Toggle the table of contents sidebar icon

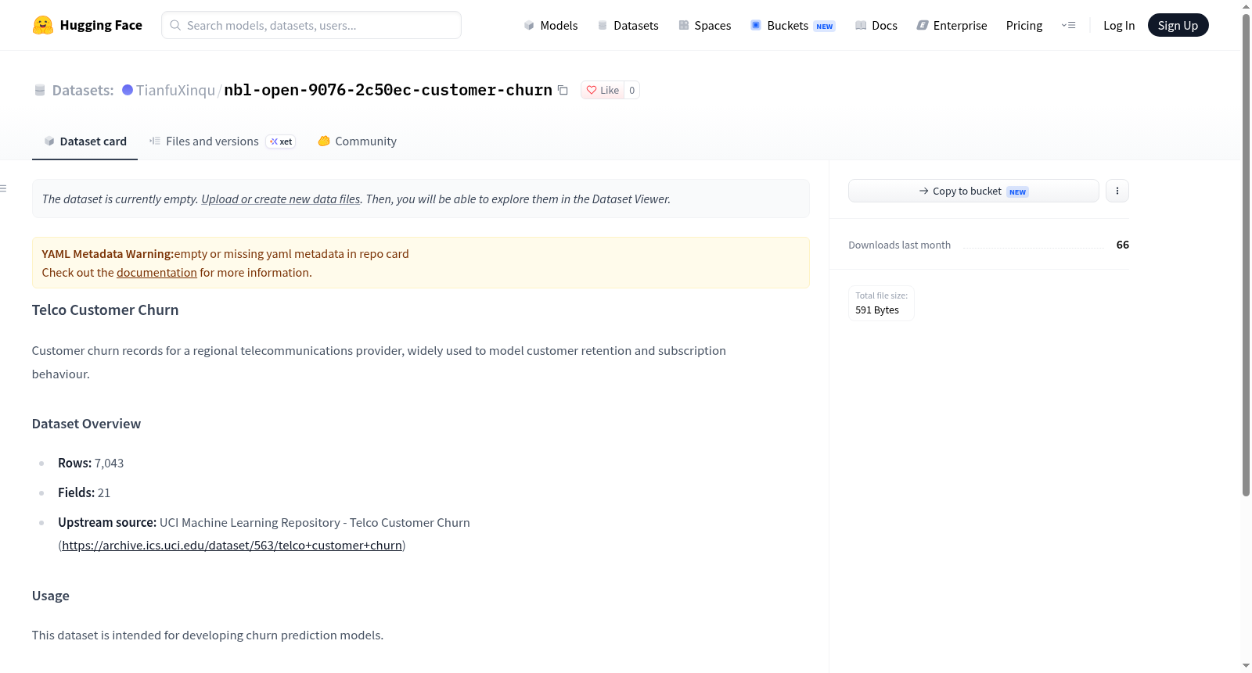tap(3, 188)
